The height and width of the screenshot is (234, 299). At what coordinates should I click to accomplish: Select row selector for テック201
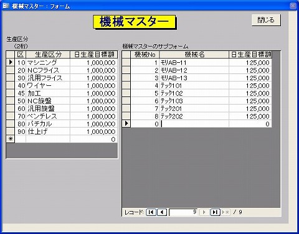(126, 108)
